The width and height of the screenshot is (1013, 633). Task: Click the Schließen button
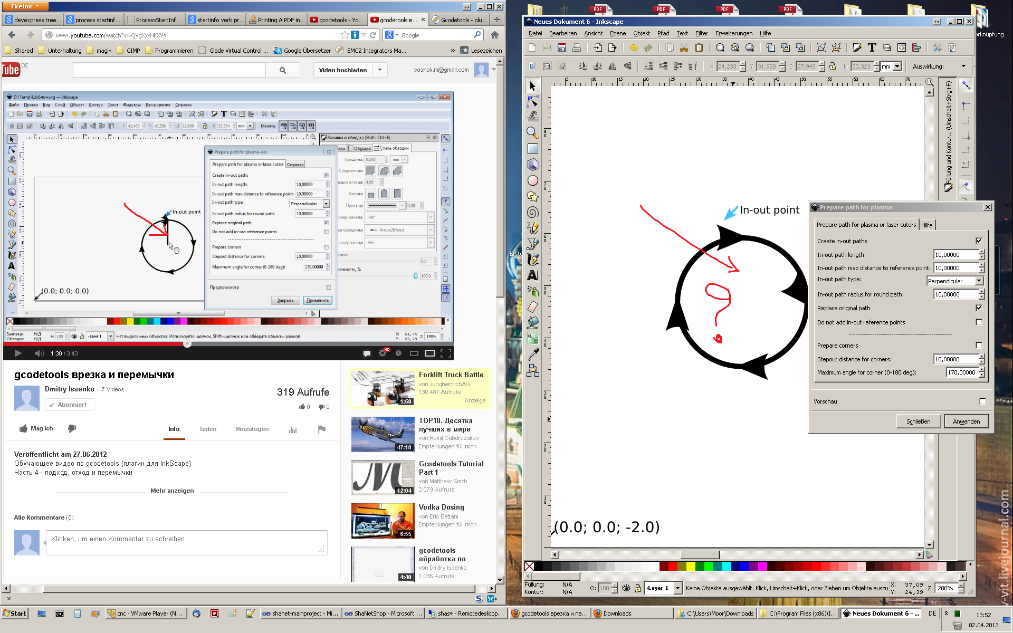tap(918, 421)
